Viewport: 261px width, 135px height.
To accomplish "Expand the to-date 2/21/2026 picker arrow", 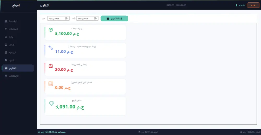I will (x=97, y=18).
